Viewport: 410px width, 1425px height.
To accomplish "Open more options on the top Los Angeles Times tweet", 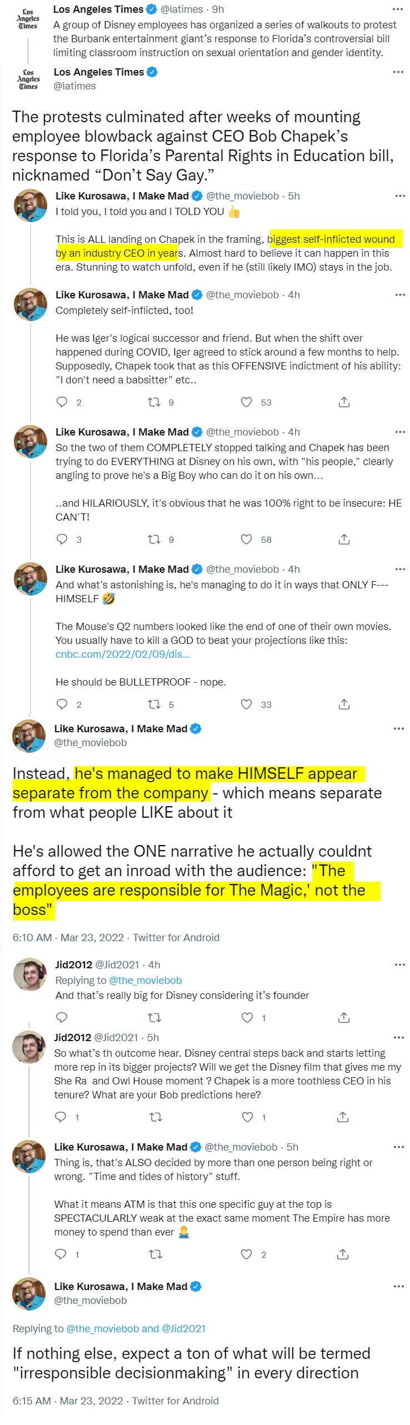I will click(x=398, y=9).
